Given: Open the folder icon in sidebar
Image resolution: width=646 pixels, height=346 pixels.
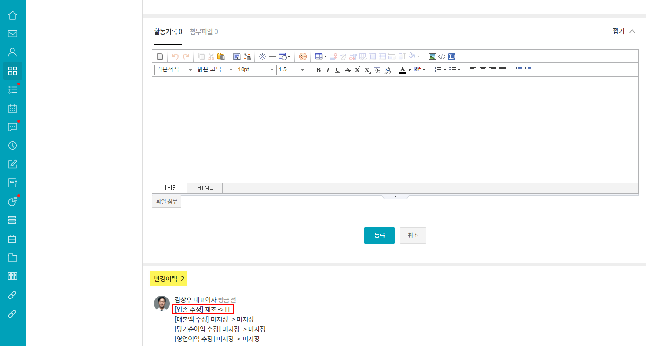Looking at the screenshot, I should [13, 257].
